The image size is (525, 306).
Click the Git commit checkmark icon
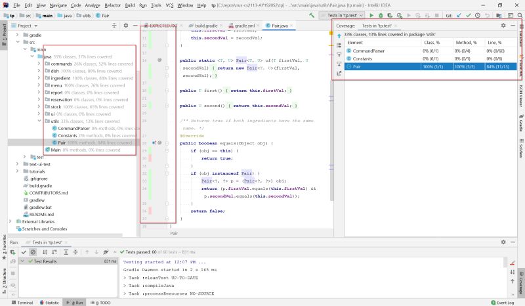coord(469,15)
